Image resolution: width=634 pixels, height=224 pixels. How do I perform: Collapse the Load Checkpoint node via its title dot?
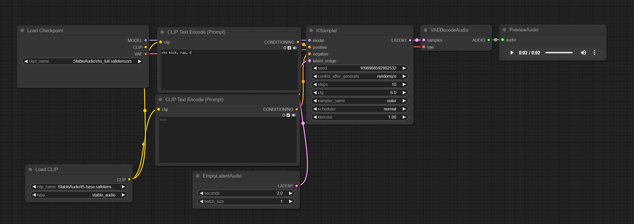[22, 31]
